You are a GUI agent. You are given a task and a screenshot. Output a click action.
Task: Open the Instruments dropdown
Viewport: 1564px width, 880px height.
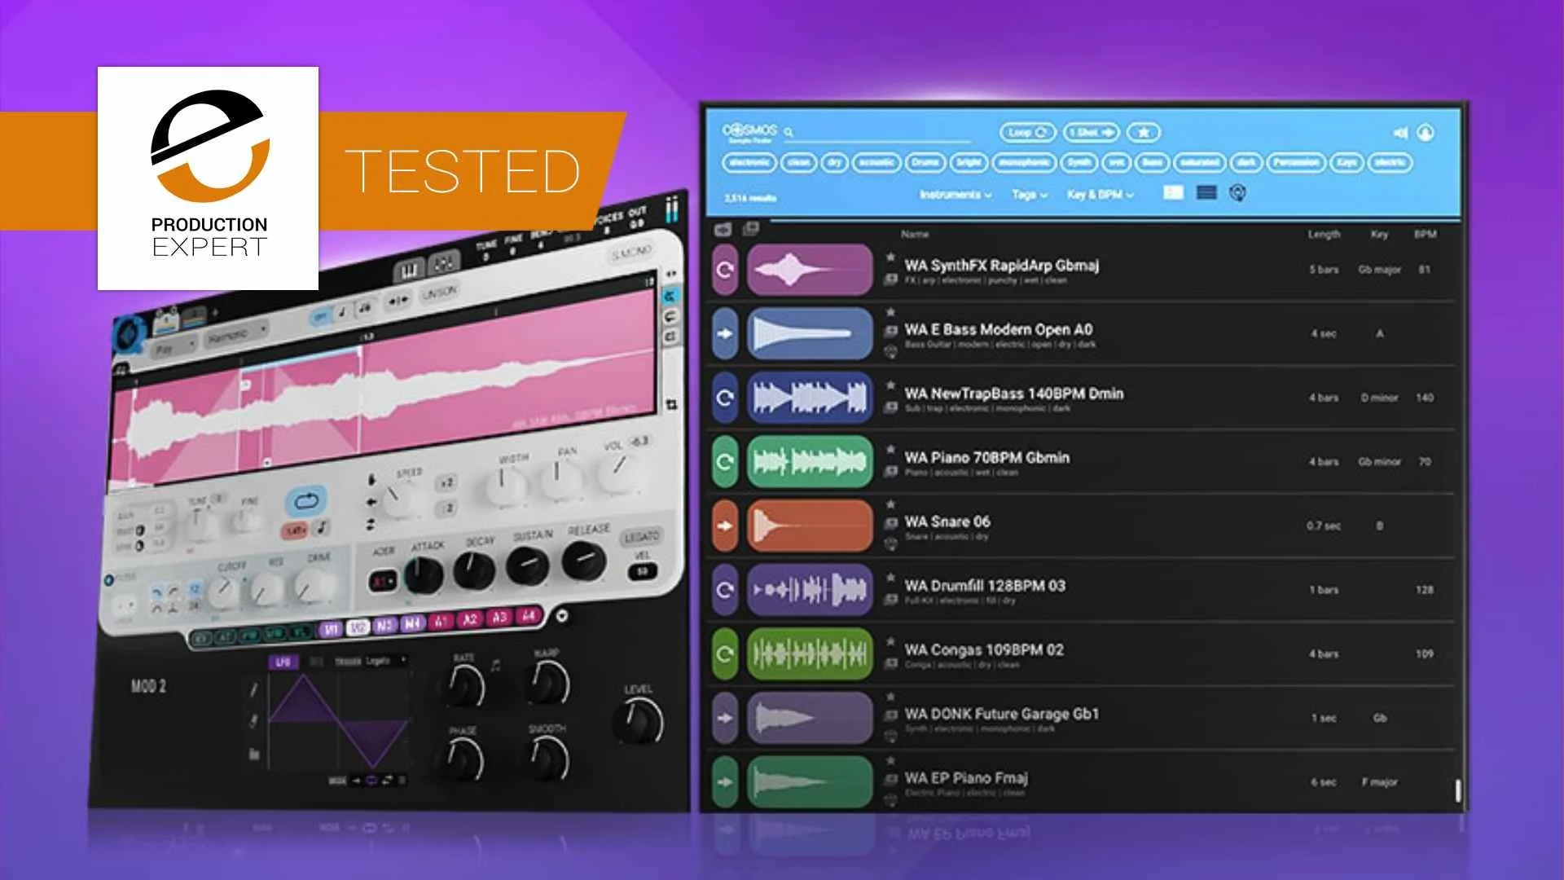point(956,195)
